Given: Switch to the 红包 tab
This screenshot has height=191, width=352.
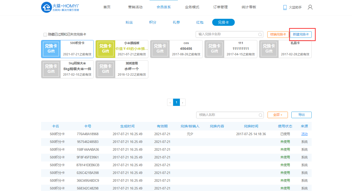Looking at the screenshot, I should tap(200, 22).
